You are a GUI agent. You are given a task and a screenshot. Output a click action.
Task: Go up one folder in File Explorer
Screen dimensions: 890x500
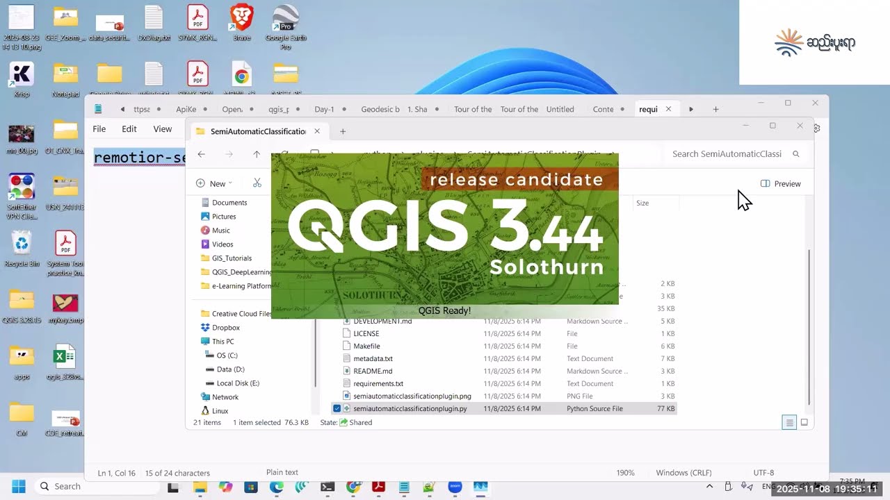[257, 154]
